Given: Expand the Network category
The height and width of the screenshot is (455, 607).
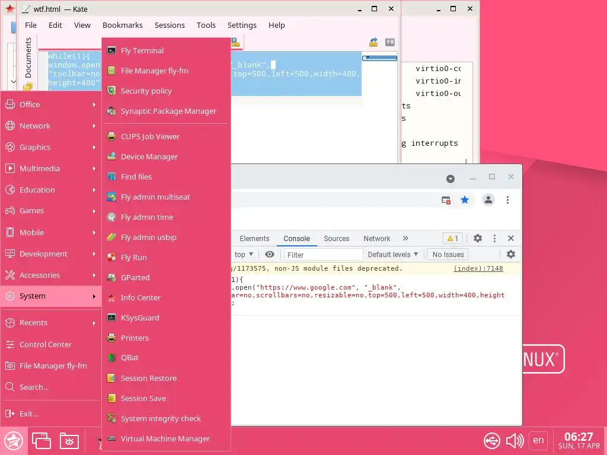Looking at the screenshot, I should pyautogui.click(x=51, y=126).
